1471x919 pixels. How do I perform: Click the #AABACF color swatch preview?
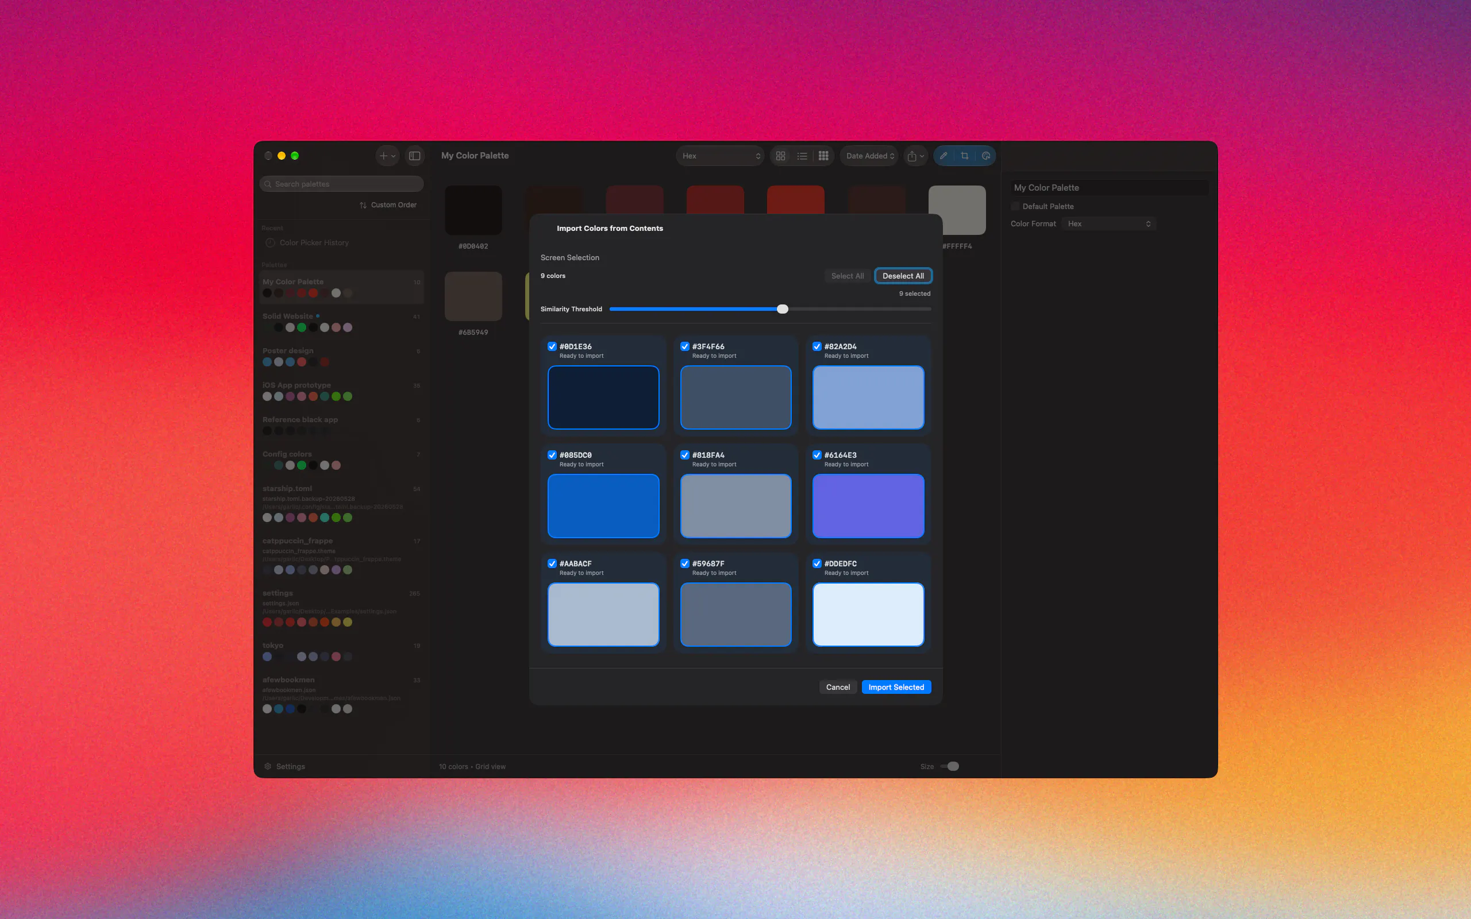point(603,615)
